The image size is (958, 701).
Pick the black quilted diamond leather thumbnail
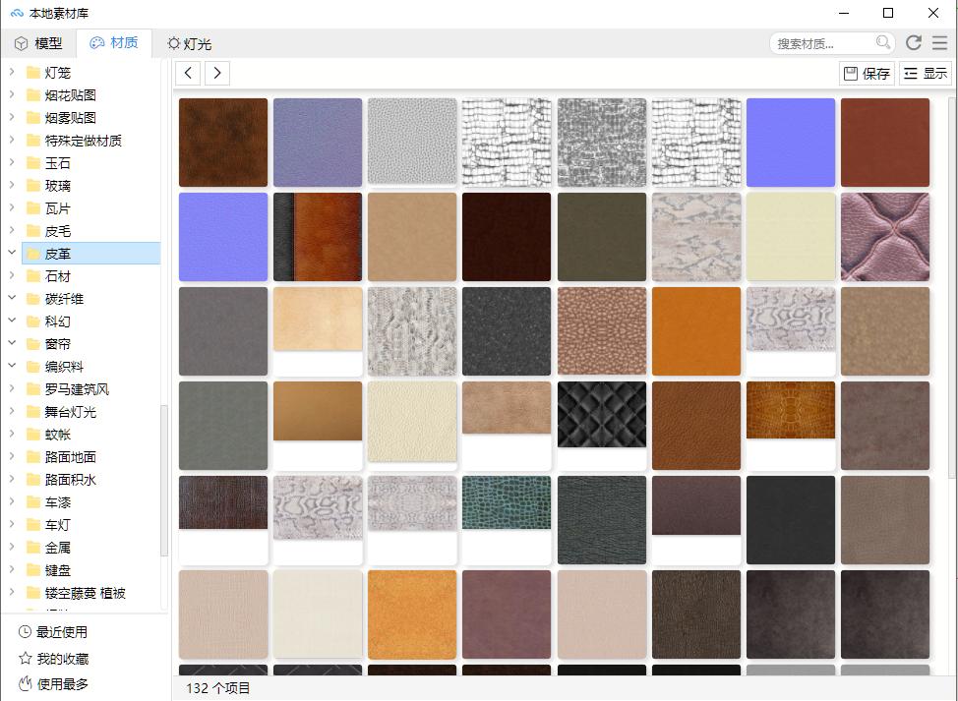602,415
